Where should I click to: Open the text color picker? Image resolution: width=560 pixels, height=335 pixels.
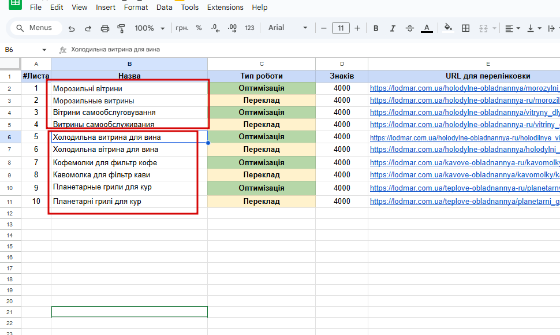click(427, 28)
